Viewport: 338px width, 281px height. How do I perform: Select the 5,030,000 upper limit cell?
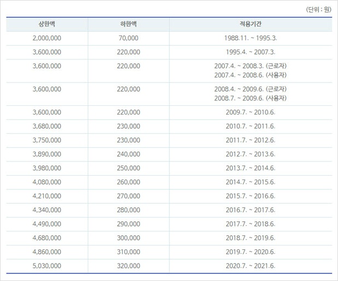point(47,266)
